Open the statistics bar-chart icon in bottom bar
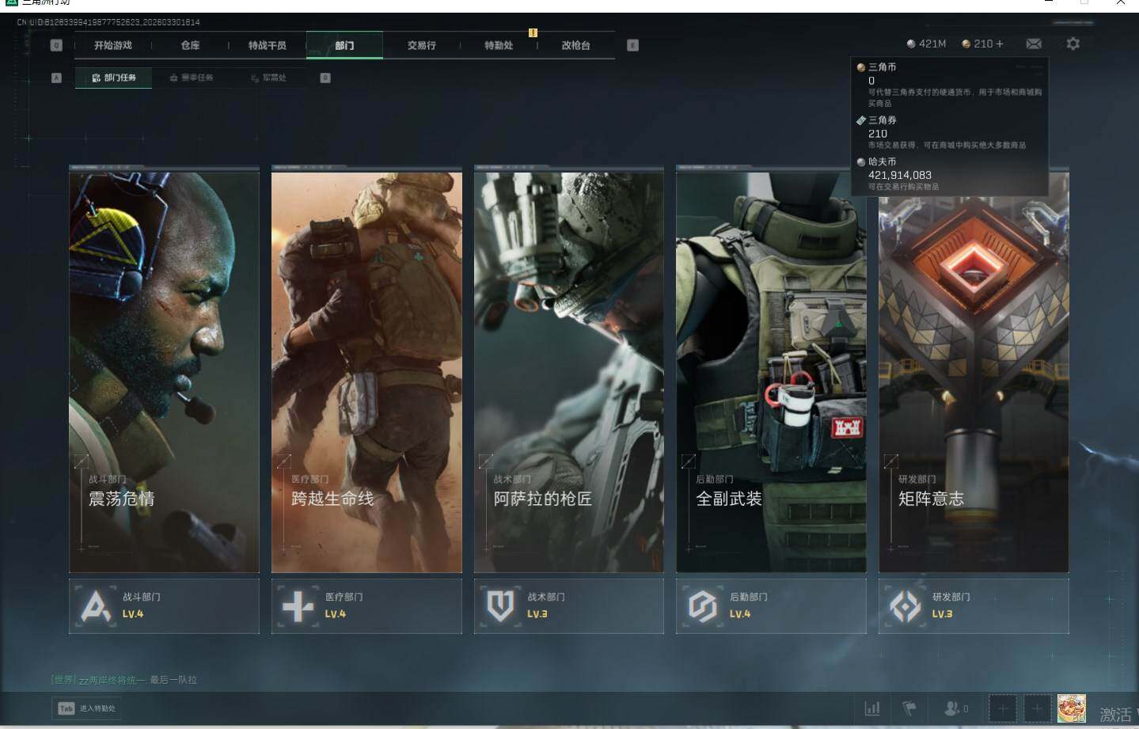Viewport: 1139px width, 729px height. (x=872, y=708)
